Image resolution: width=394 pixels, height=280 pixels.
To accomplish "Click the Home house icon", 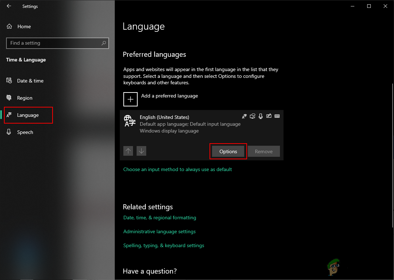I will (9, 26).
